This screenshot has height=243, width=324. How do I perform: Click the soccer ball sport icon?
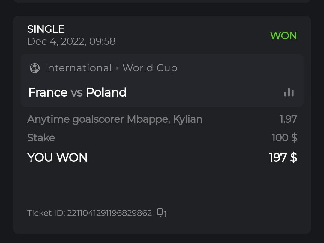point(35,68)
